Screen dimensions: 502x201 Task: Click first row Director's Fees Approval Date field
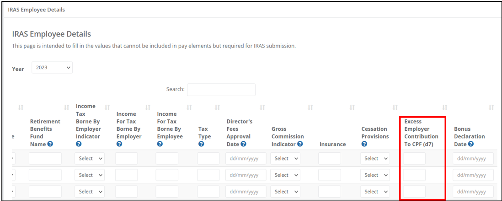[246, 158]
